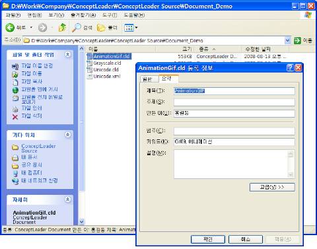This screenshot has width=317, height=249.
Task: Collapse the Details panel
Action: click(x=68, y=199)
